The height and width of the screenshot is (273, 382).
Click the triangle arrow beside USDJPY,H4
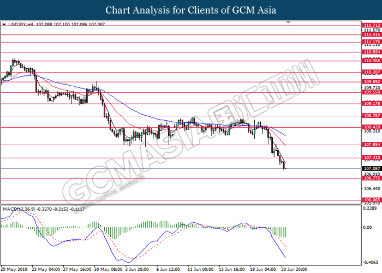[x=4, y=24]
